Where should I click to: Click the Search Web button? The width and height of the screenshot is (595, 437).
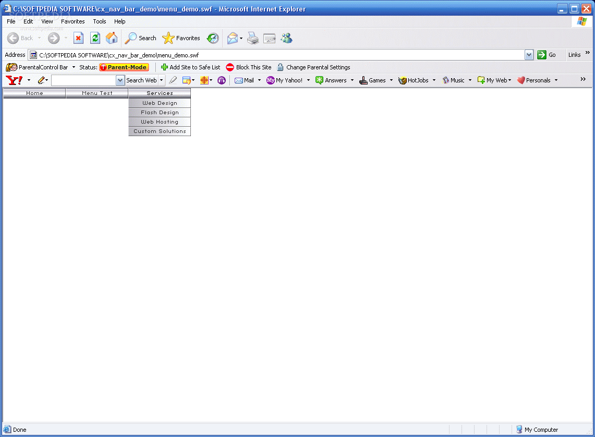tap(141, 80)
